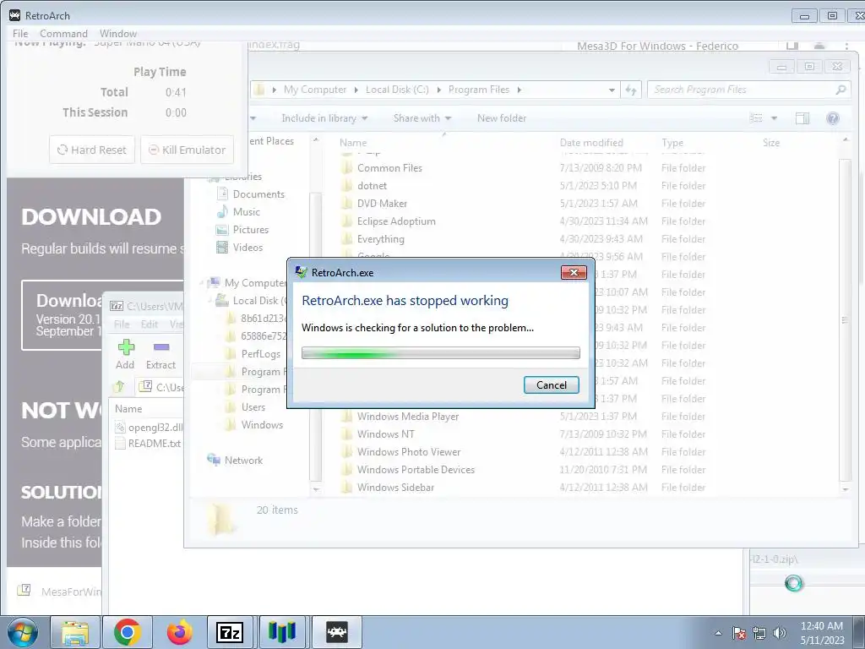Collapse the My Computer tree node
Screen dimensions: 865x649
coord(202,282)
